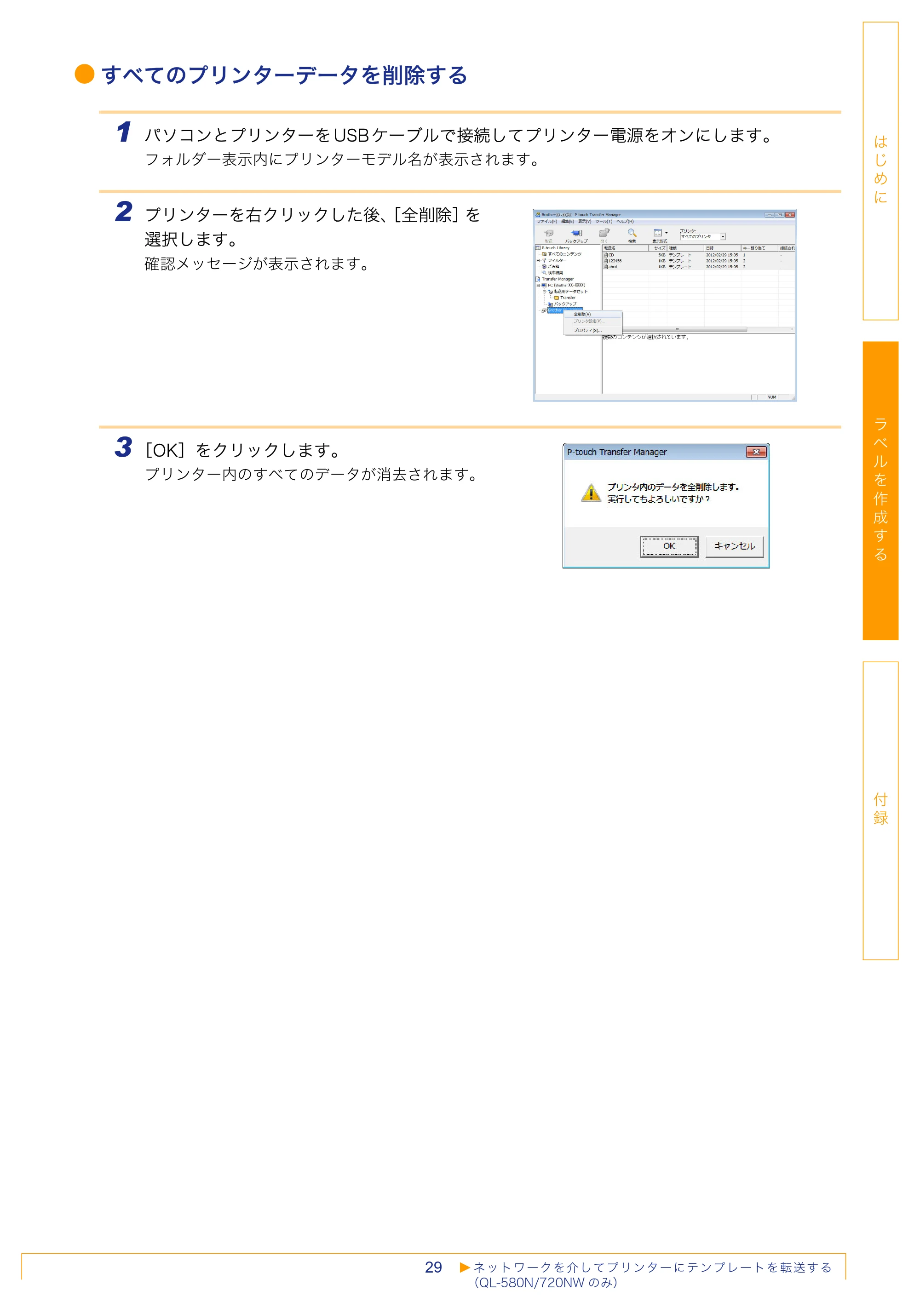Open the ツール(T) menu
Image resolution: width=920 pixels, height=1302 pixels.
604,222
